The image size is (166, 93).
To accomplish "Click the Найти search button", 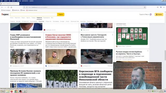I will [x=61, y=14].
